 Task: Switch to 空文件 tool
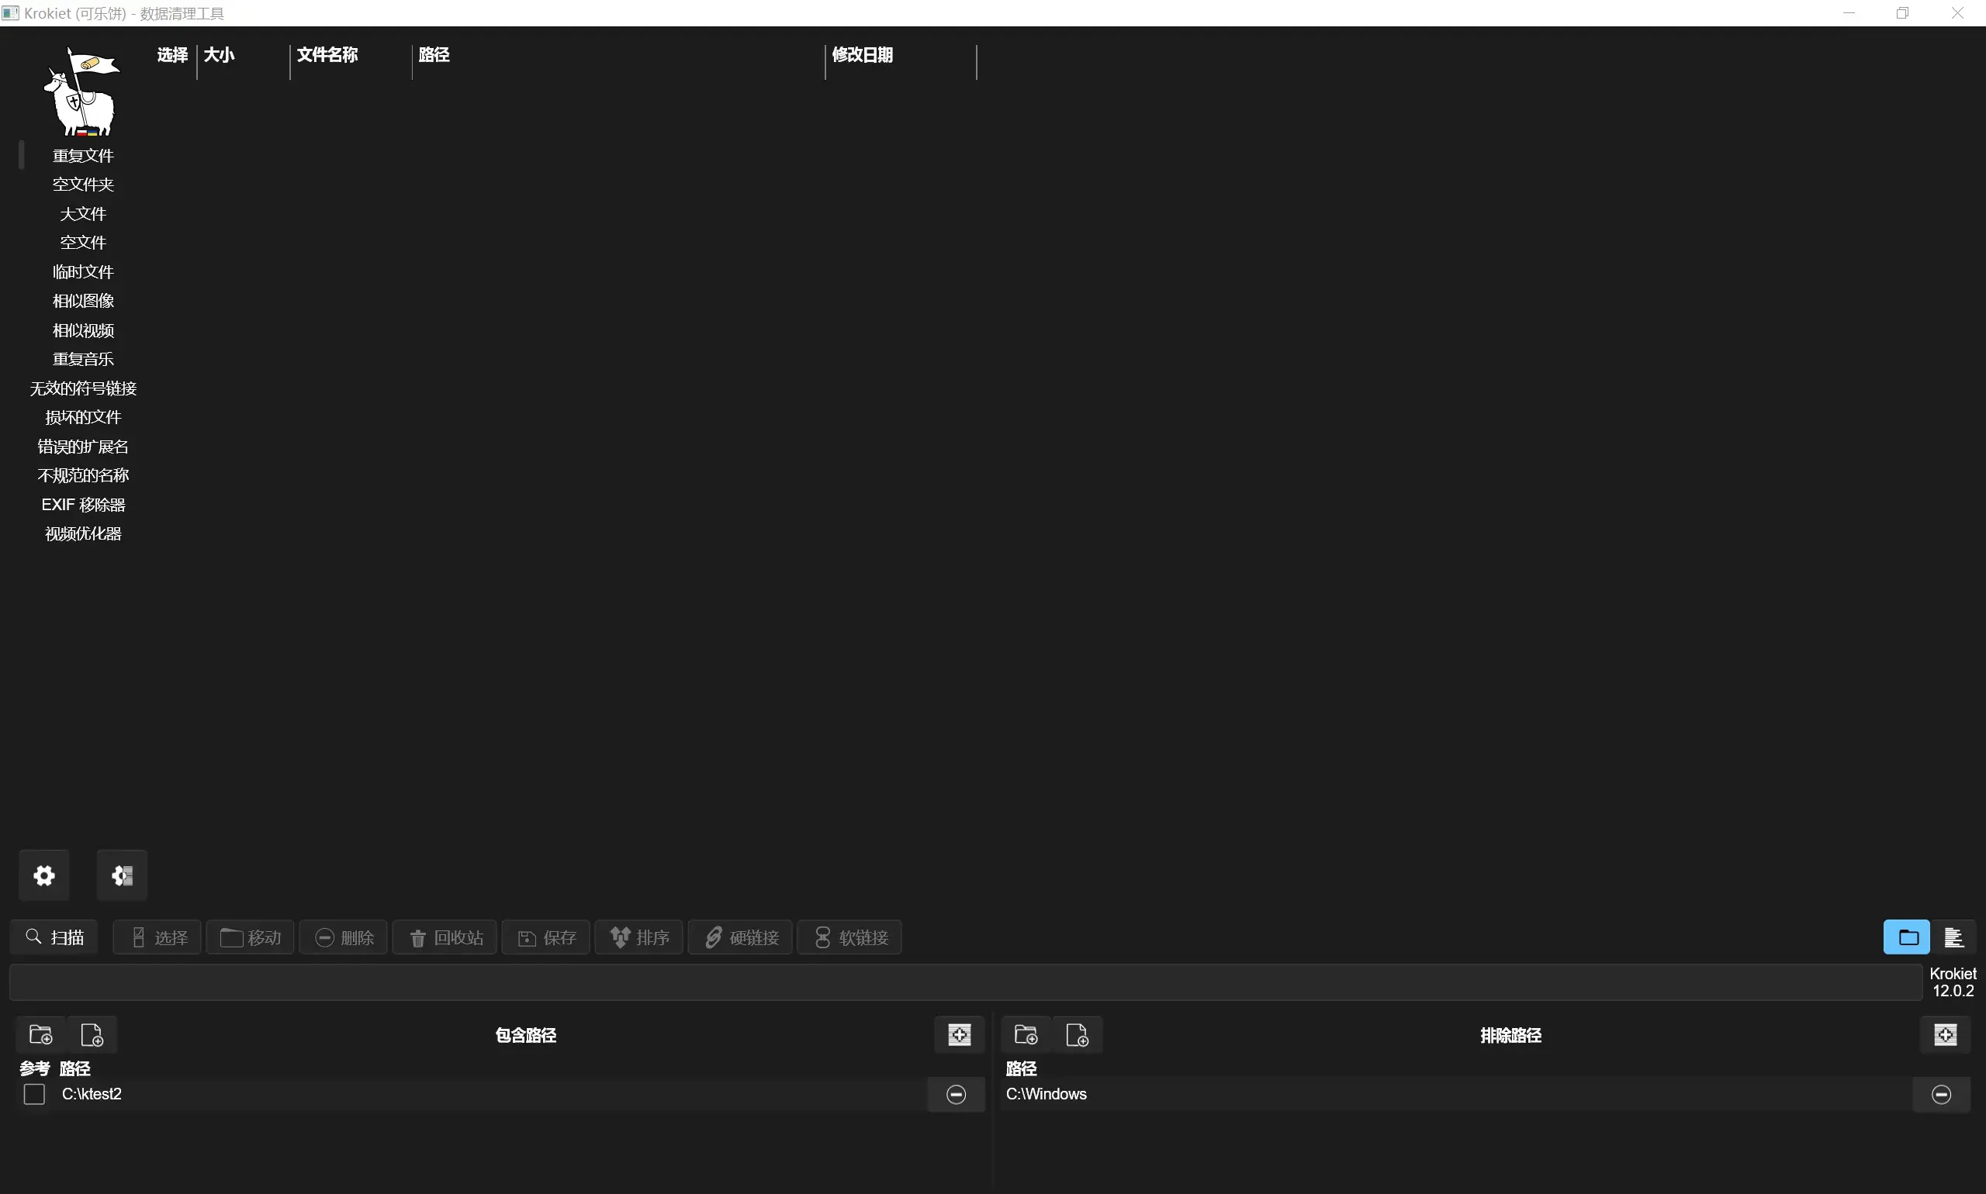click(83, 242)
